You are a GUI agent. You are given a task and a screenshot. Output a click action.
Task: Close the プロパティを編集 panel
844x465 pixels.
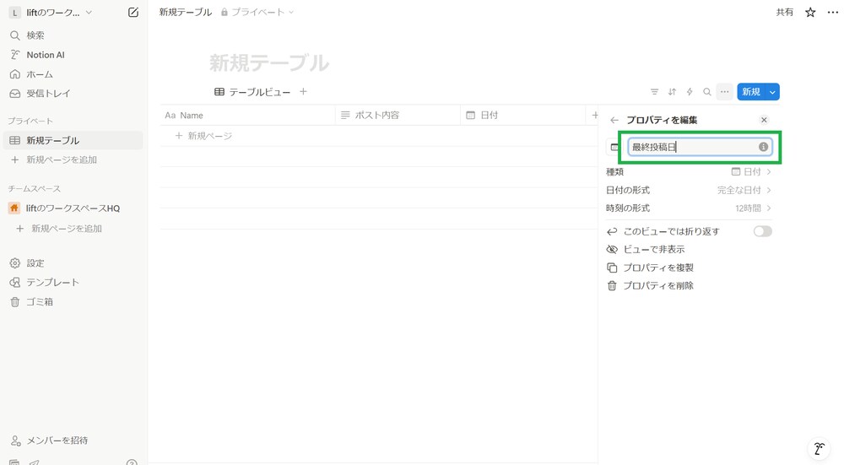point(764,120)
